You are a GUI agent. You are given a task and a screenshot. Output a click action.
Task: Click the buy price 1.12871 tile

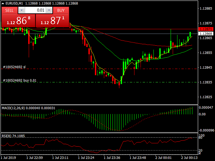[52, 21]
